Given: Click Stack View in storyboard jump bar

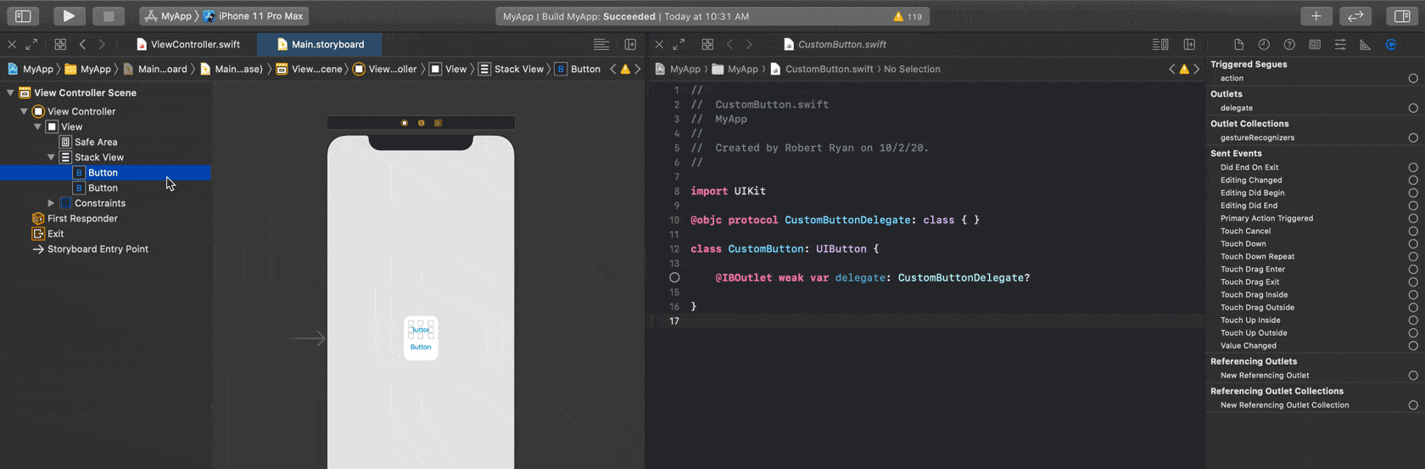Looking at the screenshot, I should 511,69.
